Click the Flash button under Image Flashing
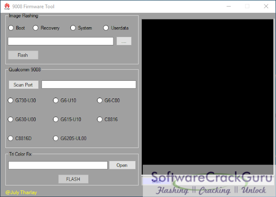This screenshot has height=197, width=276. pyautogui.click(x=23, y=55)
